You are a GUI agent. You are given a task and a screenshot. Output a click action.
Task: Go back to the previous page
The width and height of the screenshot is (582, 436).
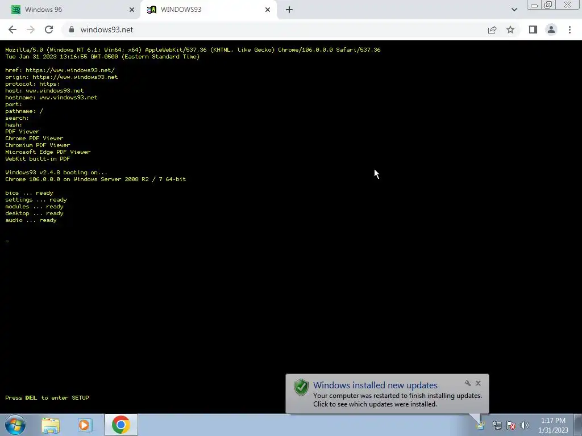coord(13,30)
